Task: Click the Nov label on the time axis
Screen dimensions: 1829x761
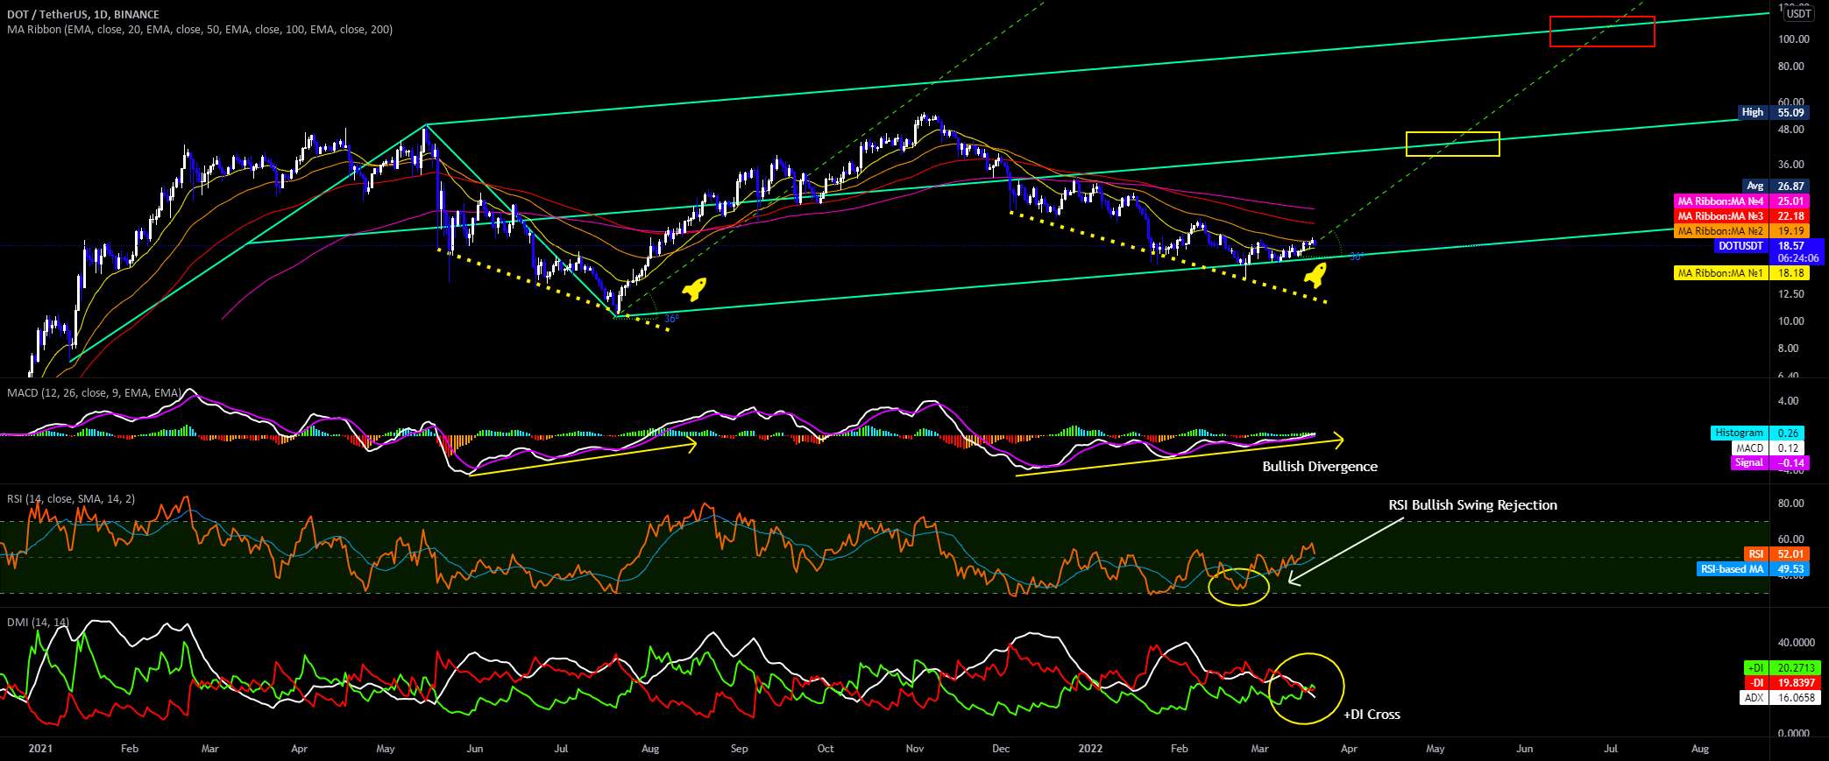Action: pyautogui.click(x=915, y=749)
